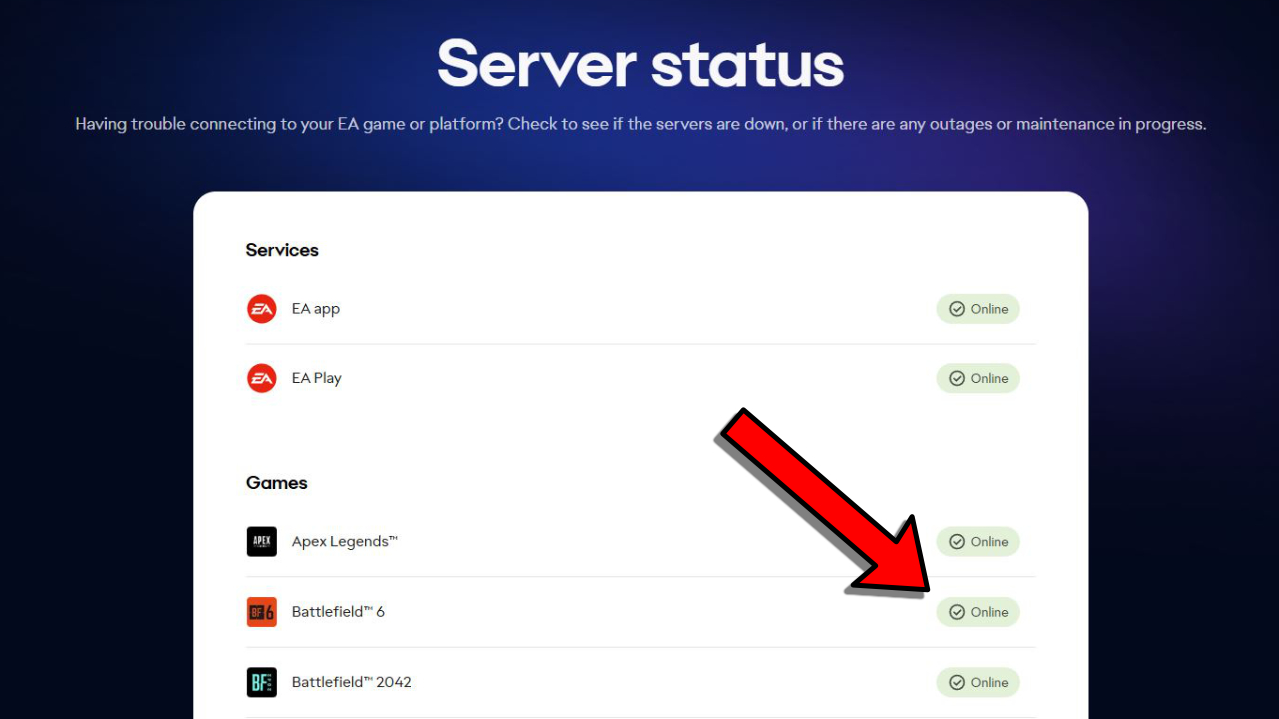
Task: Click the Battlefield 6 game icon
Action: (x=261, y=612)
